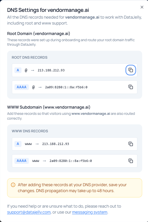The width and height of the screenshot is (148, 222).
Task: Select root AAAA value 2a09:8280:1::8a:f5b6:0
Action: click(66, 87)
